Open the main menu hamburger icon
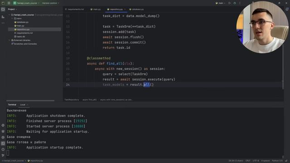Viewport: 290px width, 163px height. click(9, 3)
